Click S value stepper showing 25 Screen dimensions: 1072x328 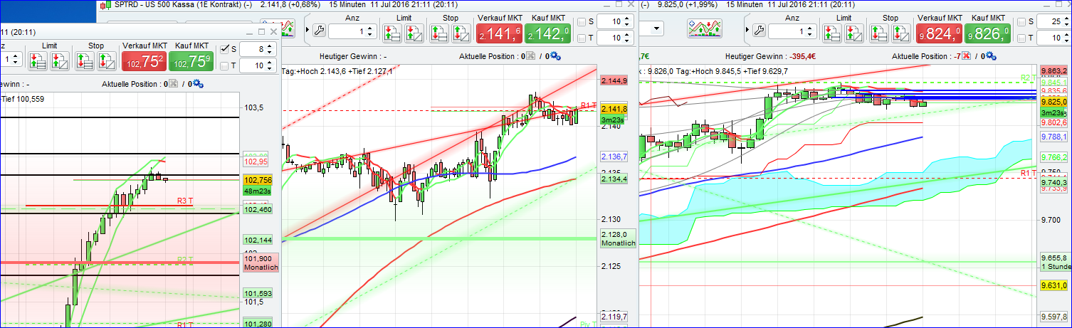pos(1067,21)
